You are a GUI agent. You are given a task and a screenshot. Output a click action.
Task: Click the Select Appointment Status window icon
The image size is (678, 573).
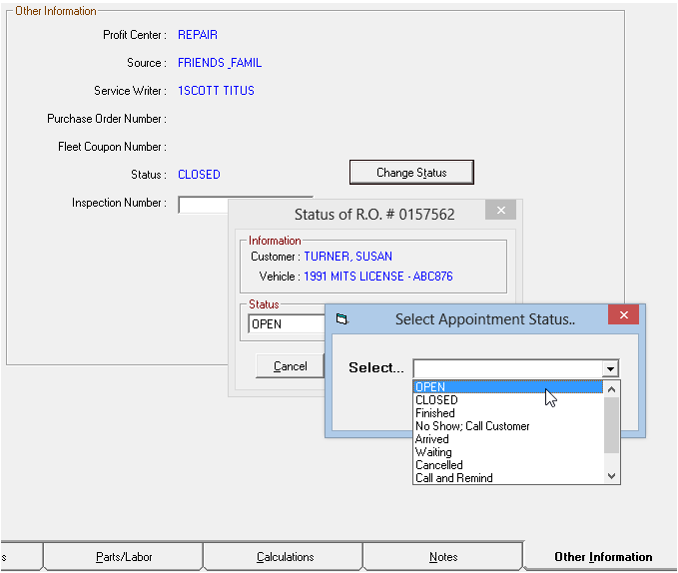341,318
